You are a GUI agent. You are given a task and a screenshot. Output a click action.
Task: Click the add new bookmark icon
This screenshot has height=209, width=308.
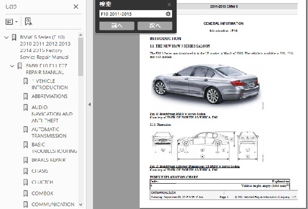28,22
